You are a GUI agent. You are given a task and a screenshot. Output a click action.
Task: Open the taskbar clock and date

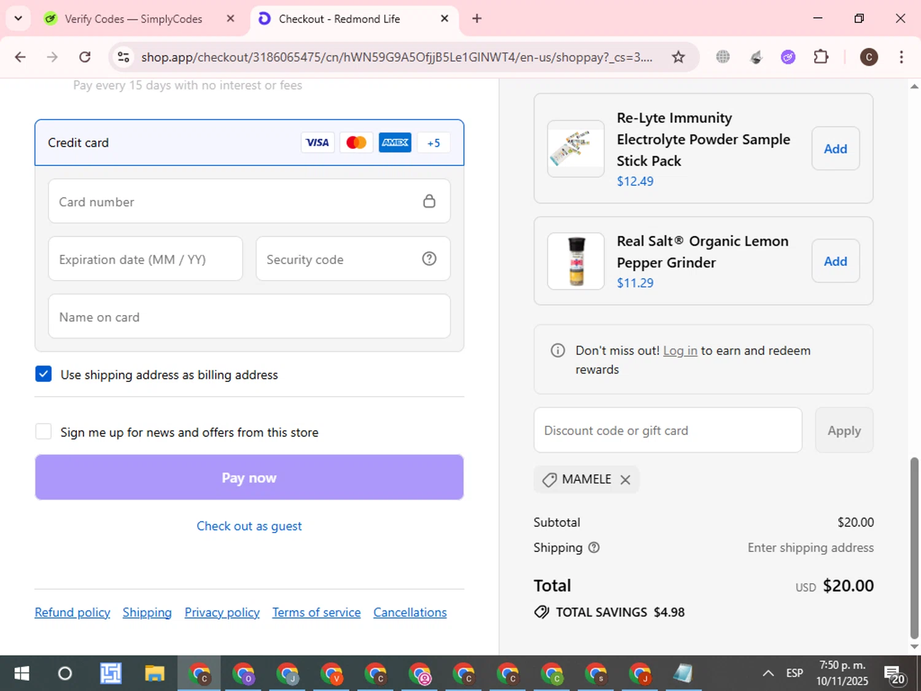point(842,673)
